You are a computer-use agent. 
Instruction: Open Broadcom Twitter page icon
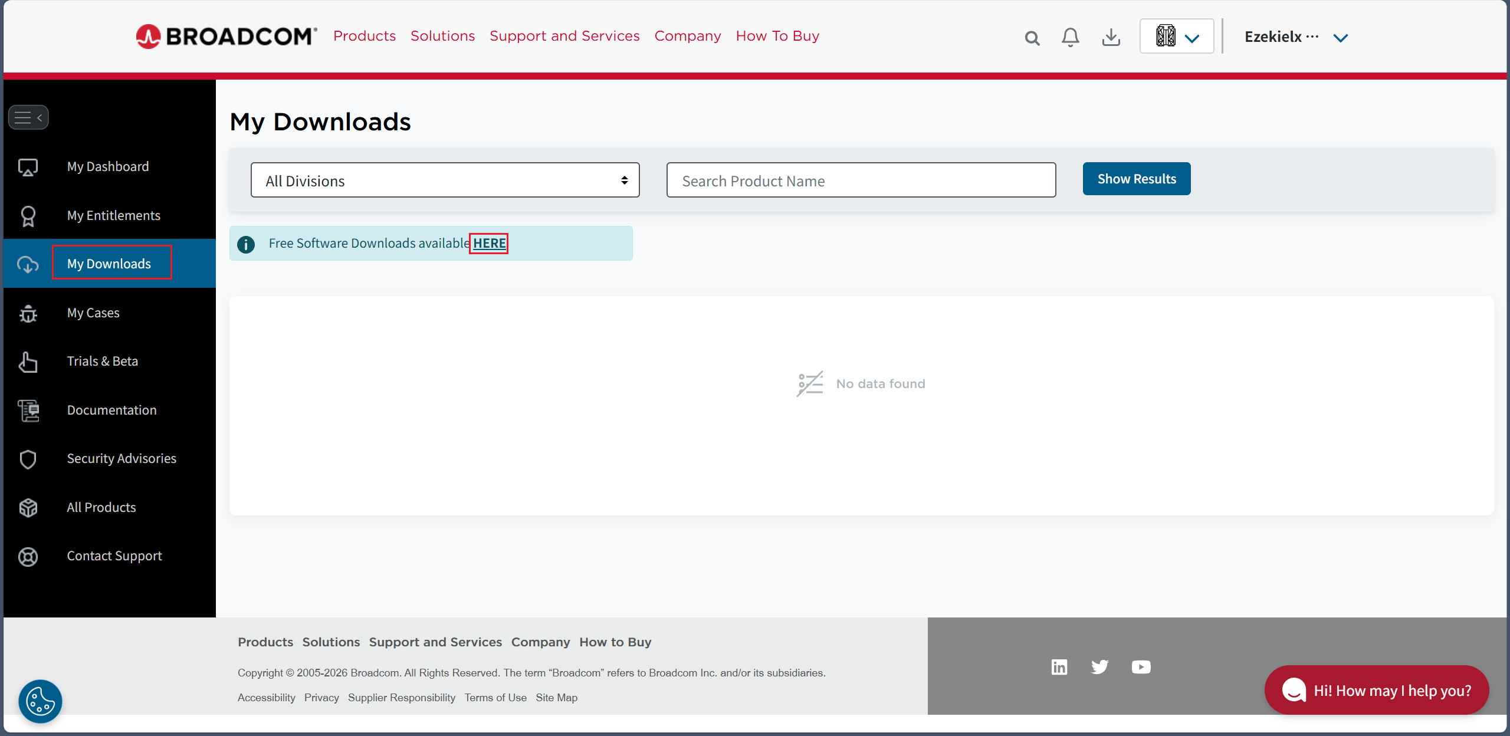point(1099,667)
